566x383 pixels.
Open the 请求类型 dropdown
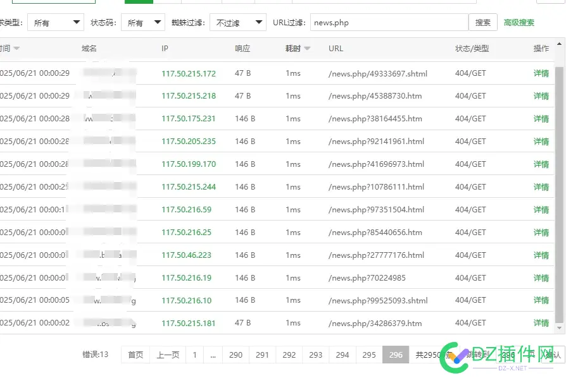click(55, 21)
